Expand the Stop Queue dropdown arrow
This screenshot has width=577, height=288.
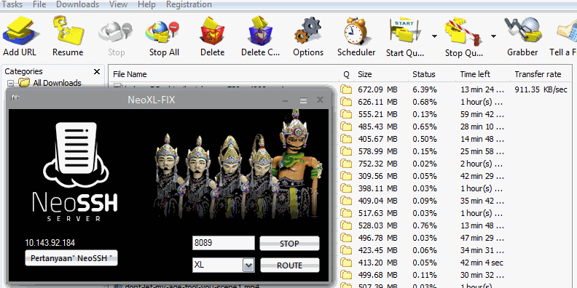pyautogui.click(x=493, y=36)
